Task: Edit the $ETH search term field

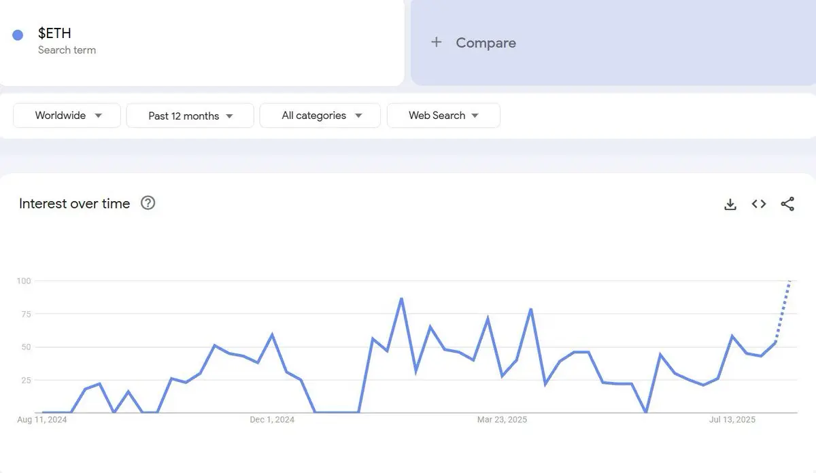Action: tap(54, 33)
